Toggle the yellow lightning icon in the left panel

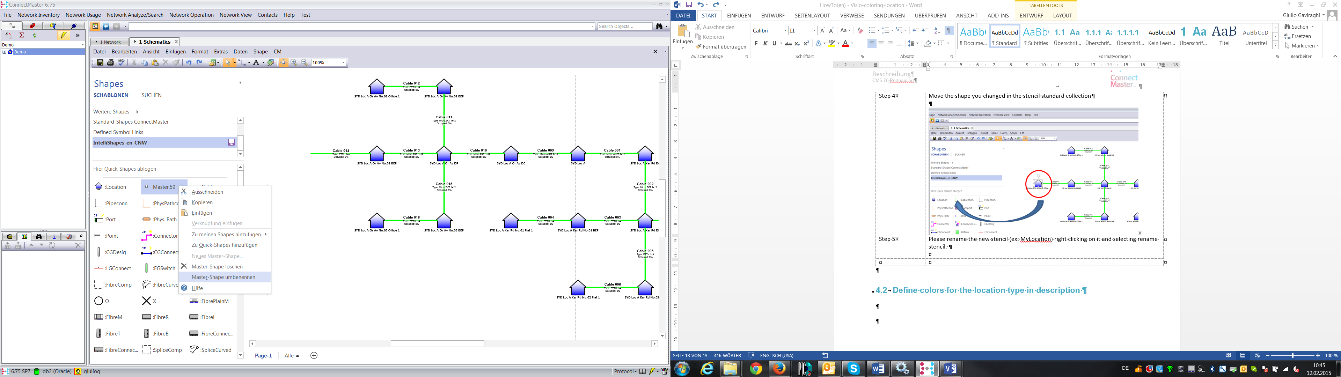tap(64, 35)
